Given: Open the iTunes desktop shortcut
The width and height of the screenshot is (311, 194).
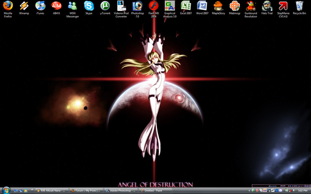Looking at the screenshot, I should 40,8.
